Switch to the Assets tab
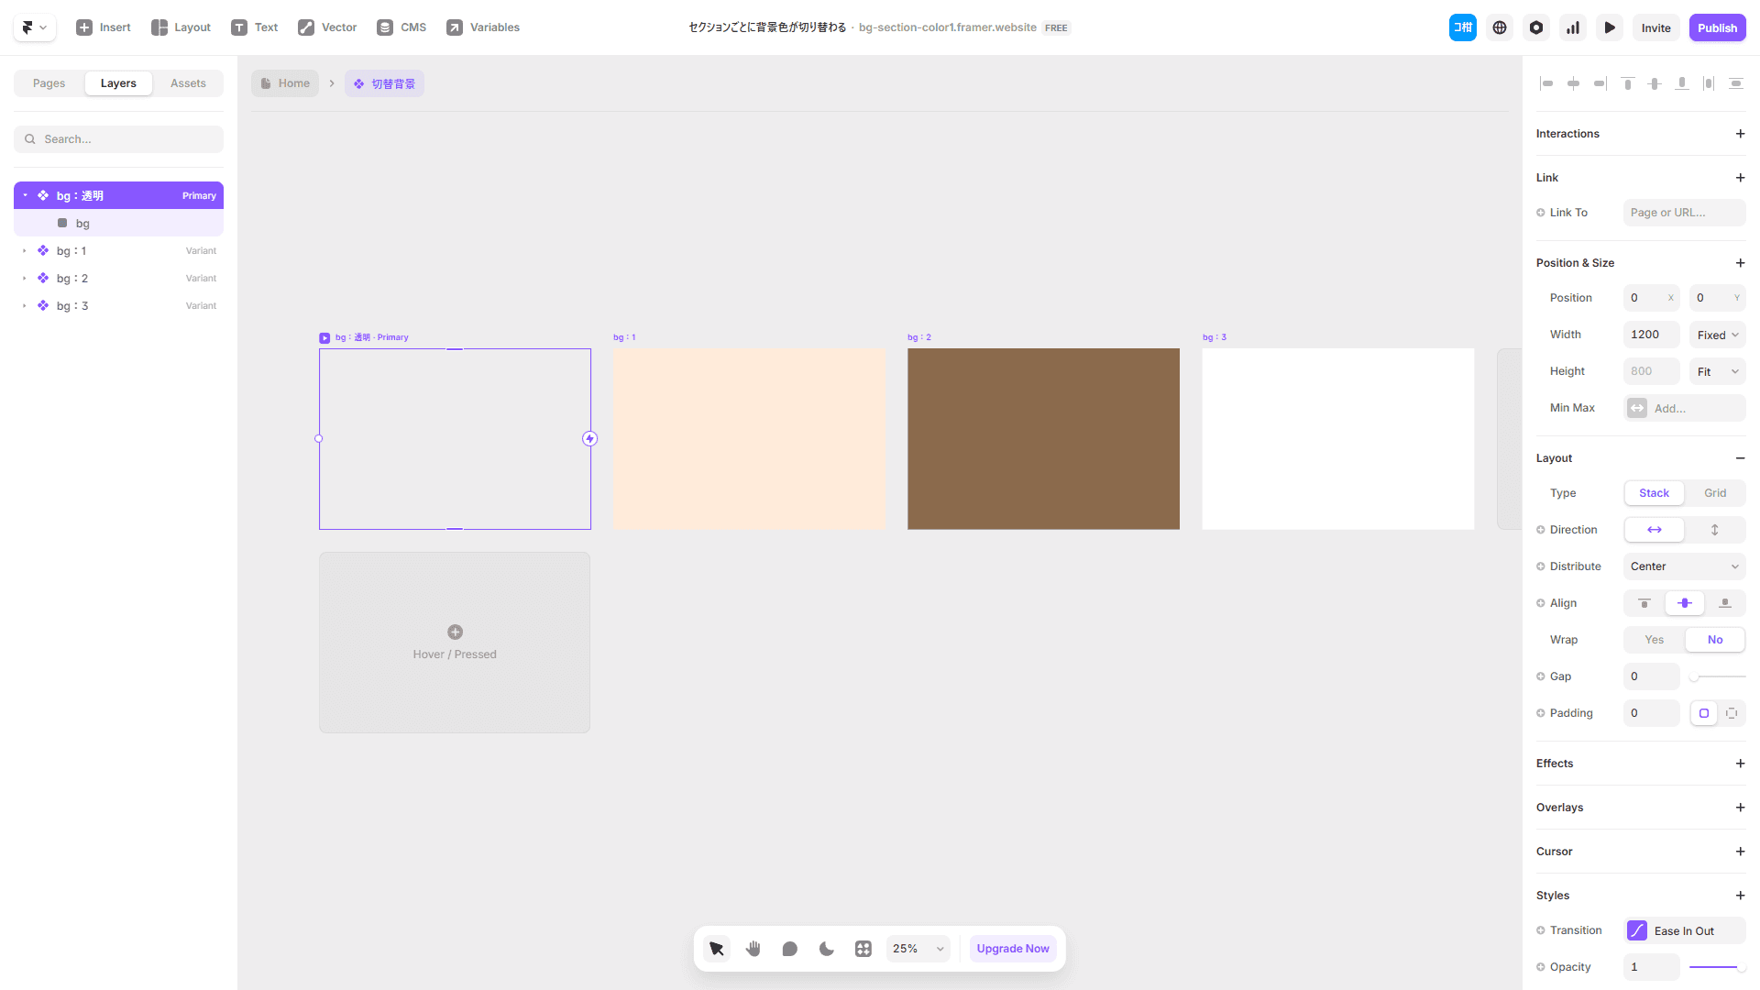Screen dimensions: 1760x990 [x=188, y=83]
